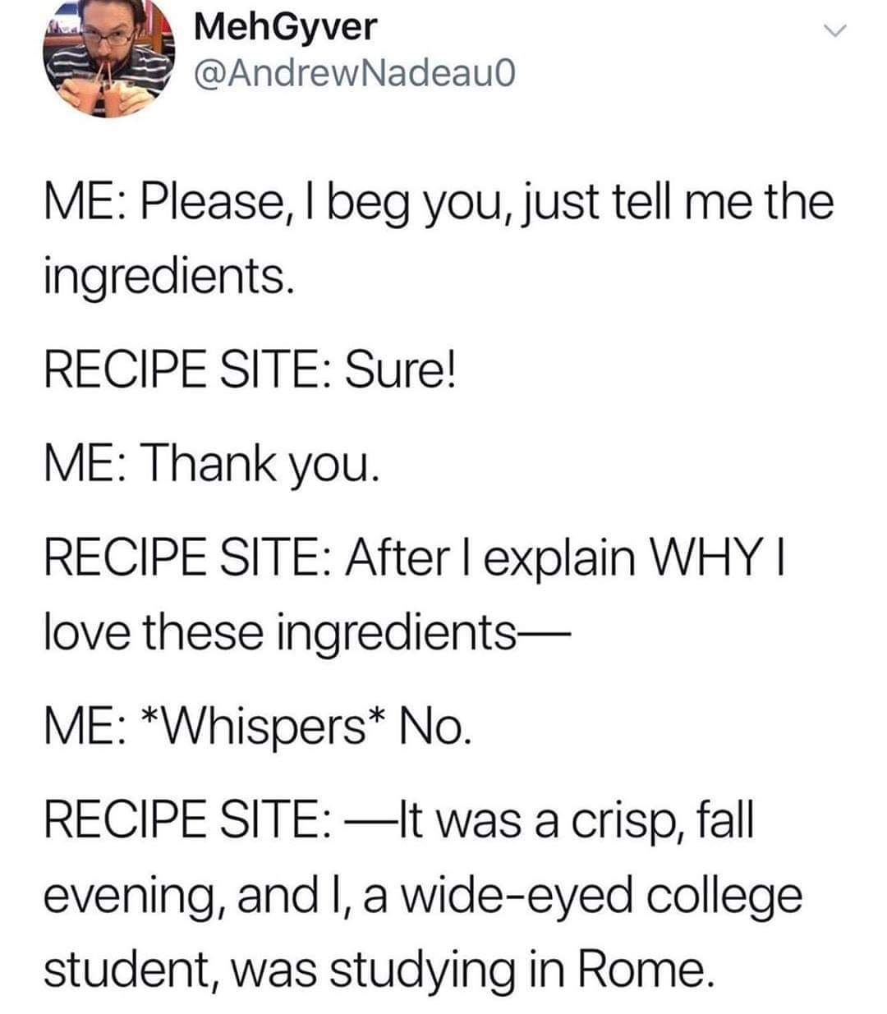The height and width of the screenshot is (1014, 887).
Task: Click the MehGyver display name
Action: 287,27
